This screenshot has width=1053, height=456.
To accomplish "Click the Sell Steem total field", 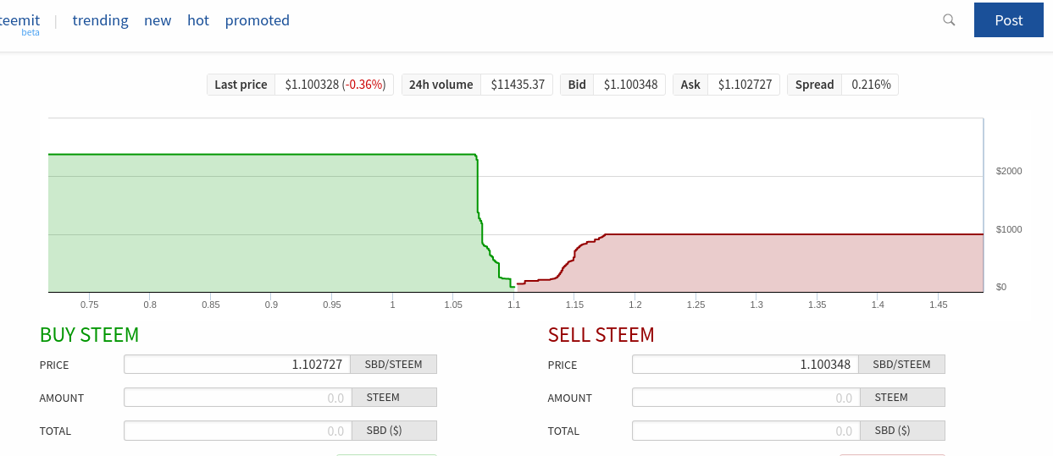I will 745,431.
